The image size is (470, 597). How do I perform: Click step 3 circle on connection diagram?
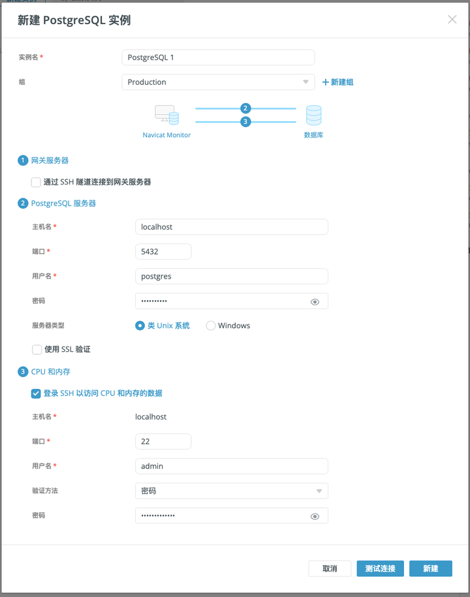click(x=245, y=122)
